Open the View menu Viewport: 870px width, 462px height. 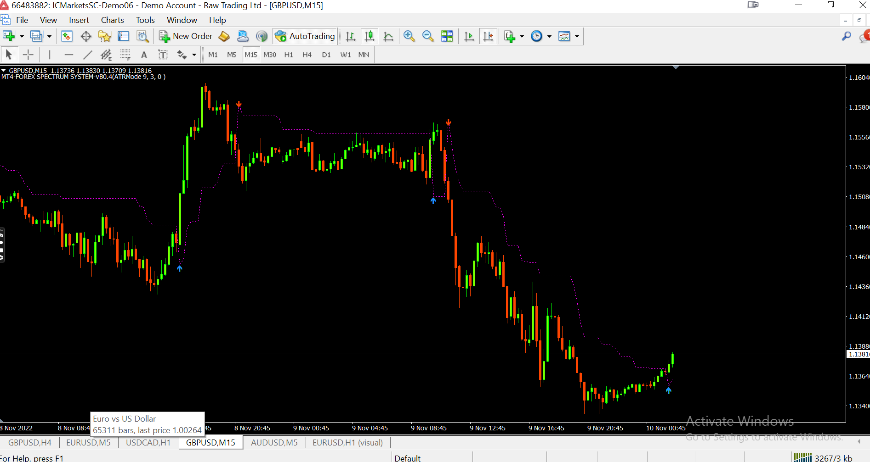pyautogui.click(x=48, y=20)
